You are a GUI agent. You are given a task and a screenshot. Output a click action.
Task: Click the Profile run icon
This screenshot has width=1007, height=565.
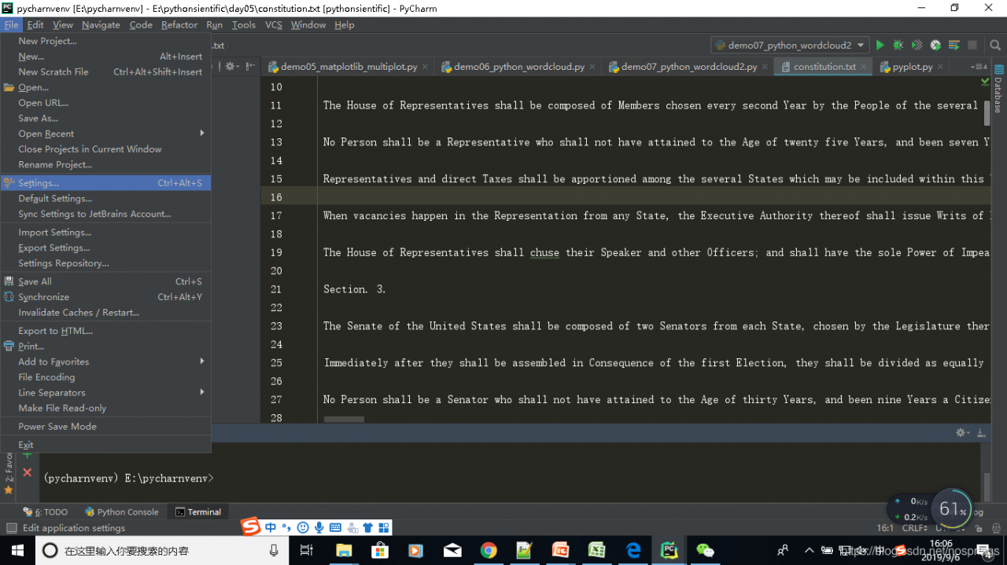pos(935,45)
